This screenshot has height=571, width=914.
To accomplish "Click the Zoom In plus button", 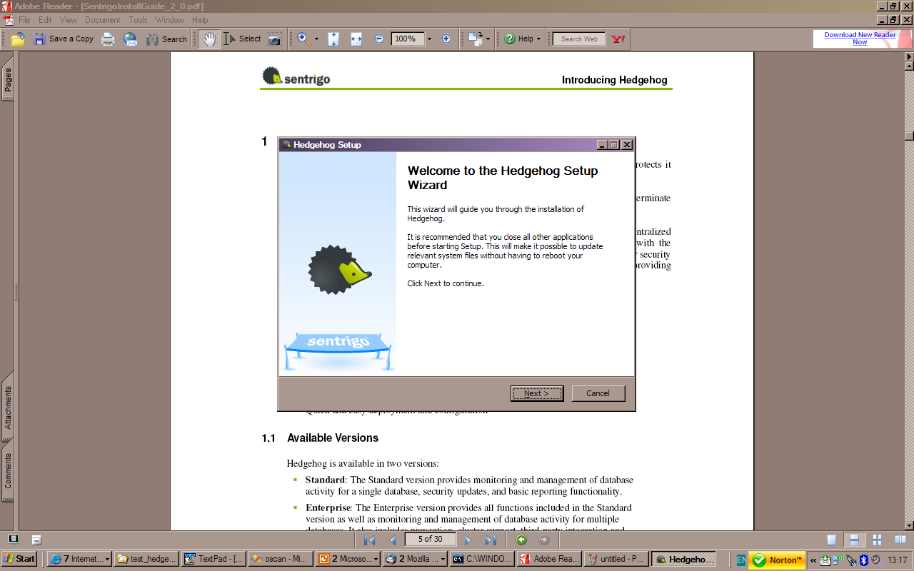I will coord(446,39).
